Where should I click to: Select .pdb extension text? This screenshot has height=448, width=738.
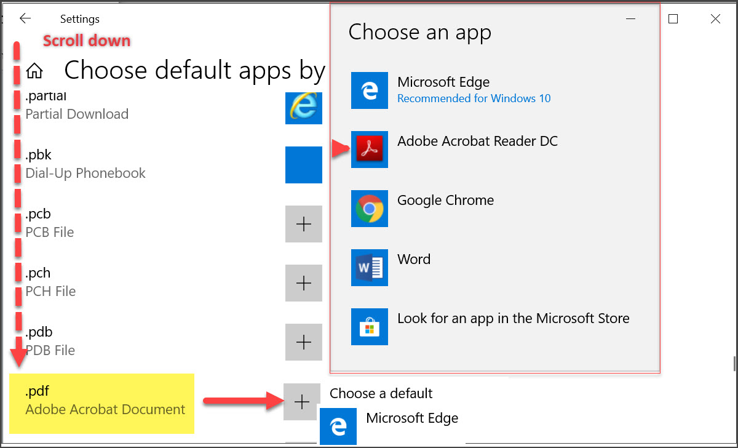[39, 332]
